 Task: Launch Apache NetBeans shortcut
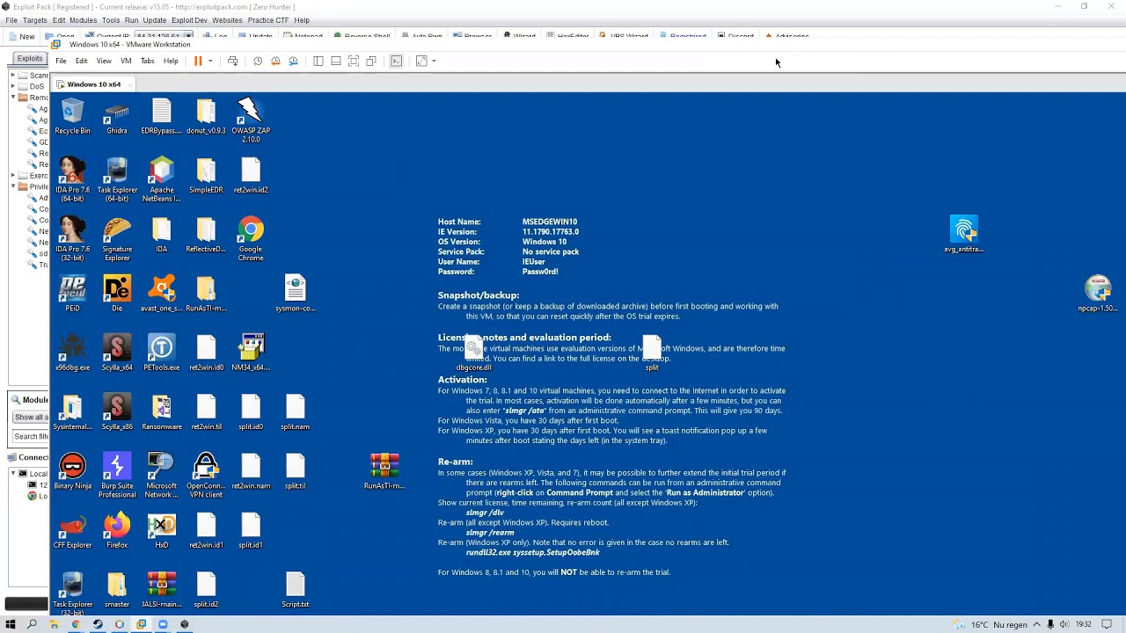[x=161, y=180]
